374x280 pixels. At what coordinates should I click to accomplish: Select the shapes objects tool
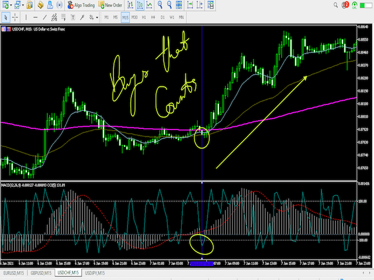click(x=91, y=17)
